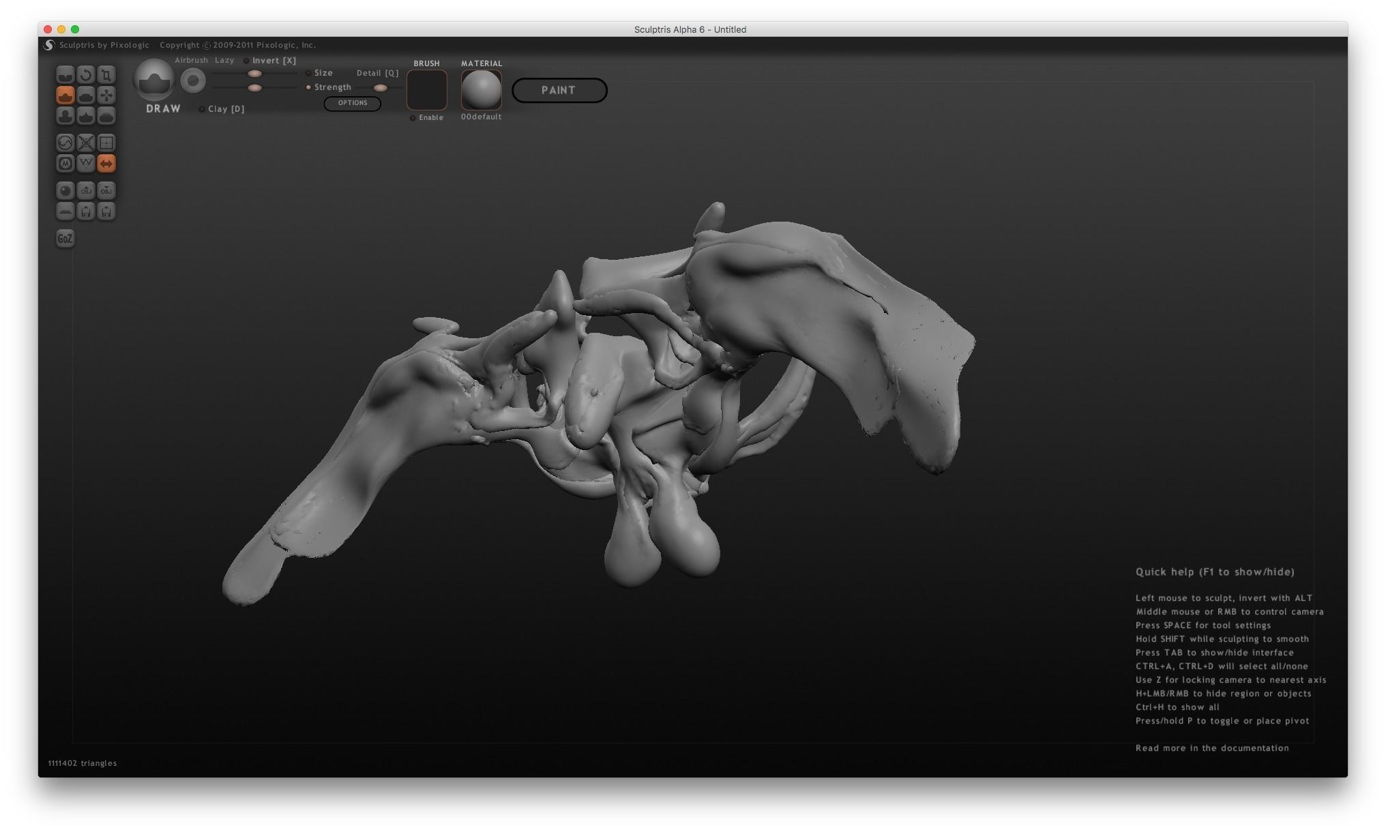Image resolution: width=1386 pixels, height=832 pixels.
Task: Open the MATERIAL sphere picker
Action: coord(482,89)
